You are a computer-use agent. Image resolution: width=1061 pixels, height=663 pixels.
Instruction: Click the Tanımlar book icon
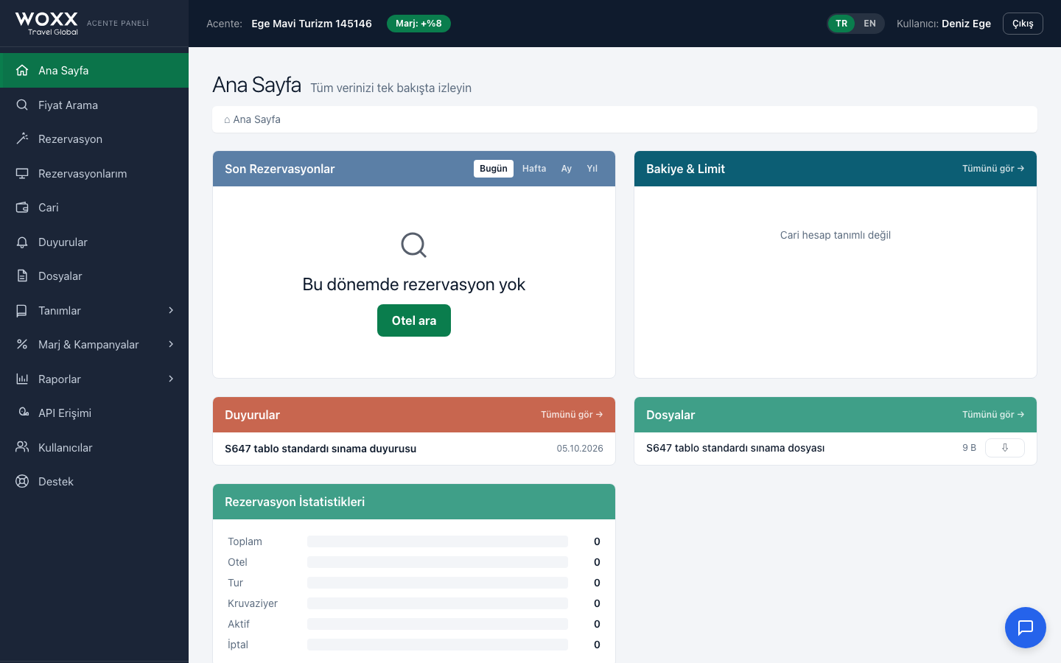[x=22, y=310]
